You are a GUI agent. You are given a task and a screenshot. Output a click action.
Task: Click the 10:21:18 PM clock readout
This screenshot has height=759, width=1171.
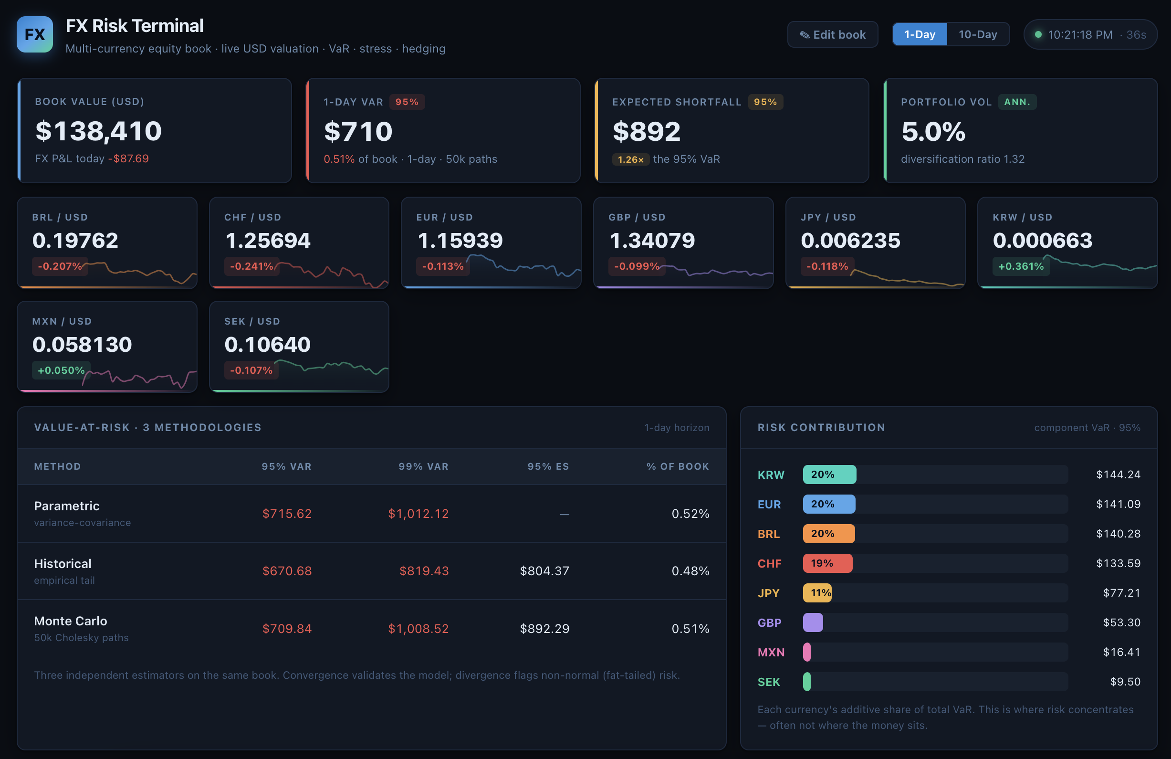(1080, 34)
